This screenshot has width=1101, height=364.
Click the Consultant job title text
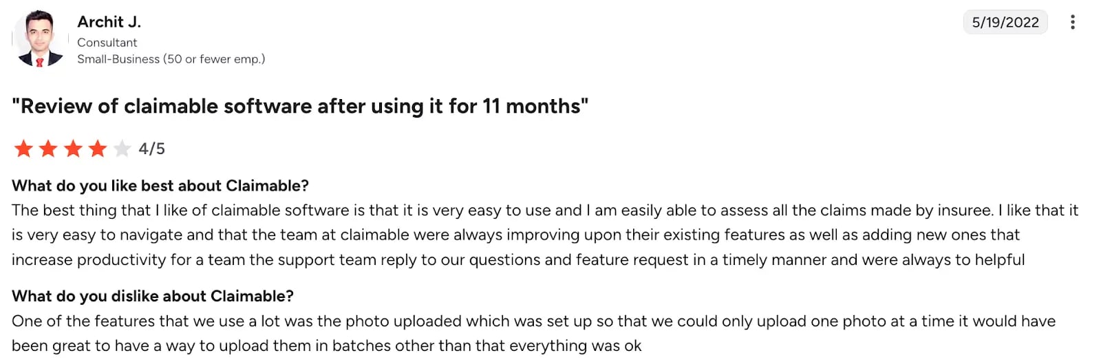107,43
